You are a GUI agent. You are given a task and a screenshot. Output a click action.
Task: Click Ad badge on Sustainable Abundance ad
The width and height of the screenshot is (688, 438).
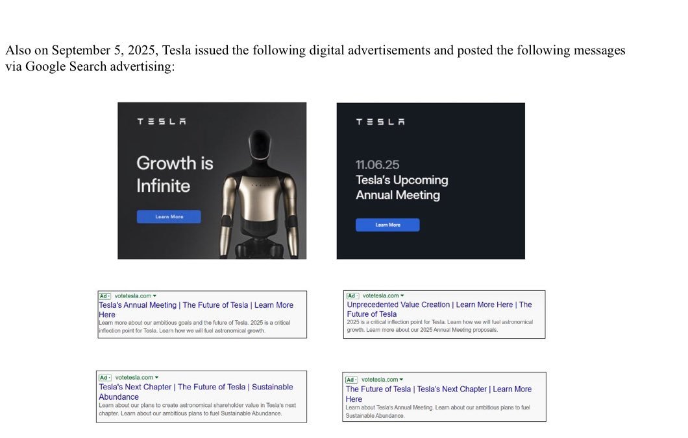coord(105,378)
